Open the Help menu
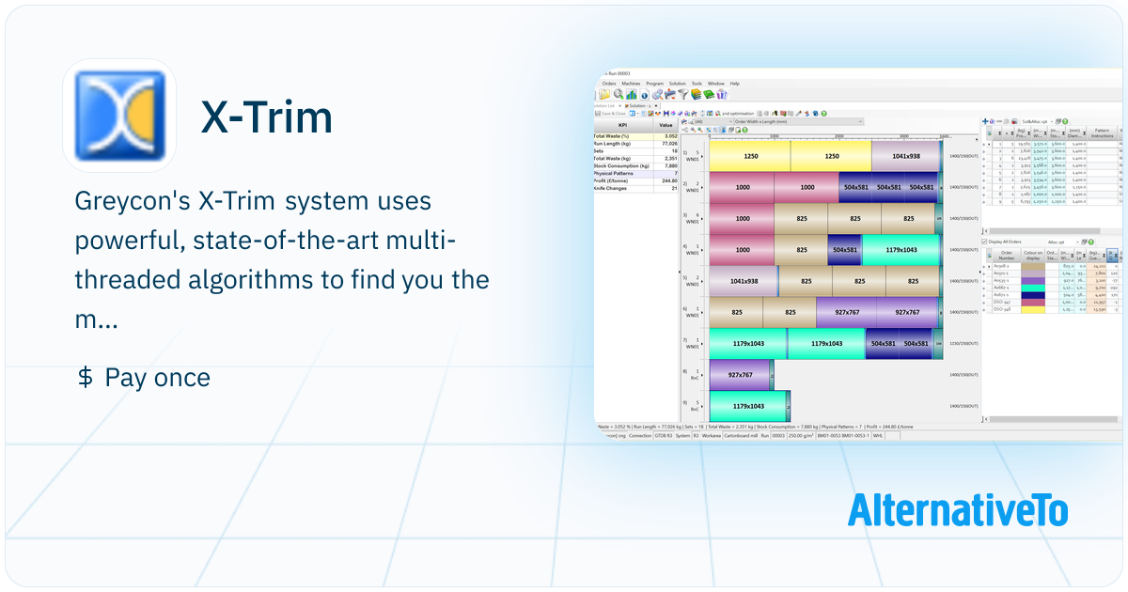Viewport: 1128px width, 592px height. click(735, 84)
